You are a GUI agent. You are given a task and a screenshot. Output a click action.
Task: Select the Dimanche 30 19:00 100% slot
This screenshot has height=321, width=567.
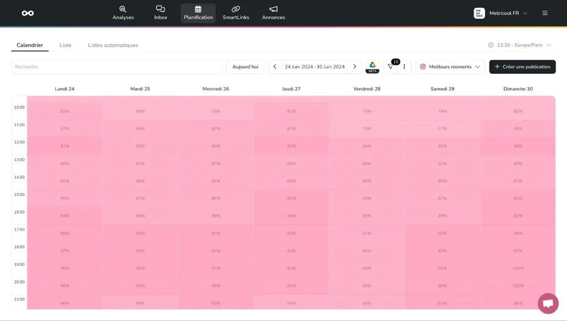pos(518,268)
